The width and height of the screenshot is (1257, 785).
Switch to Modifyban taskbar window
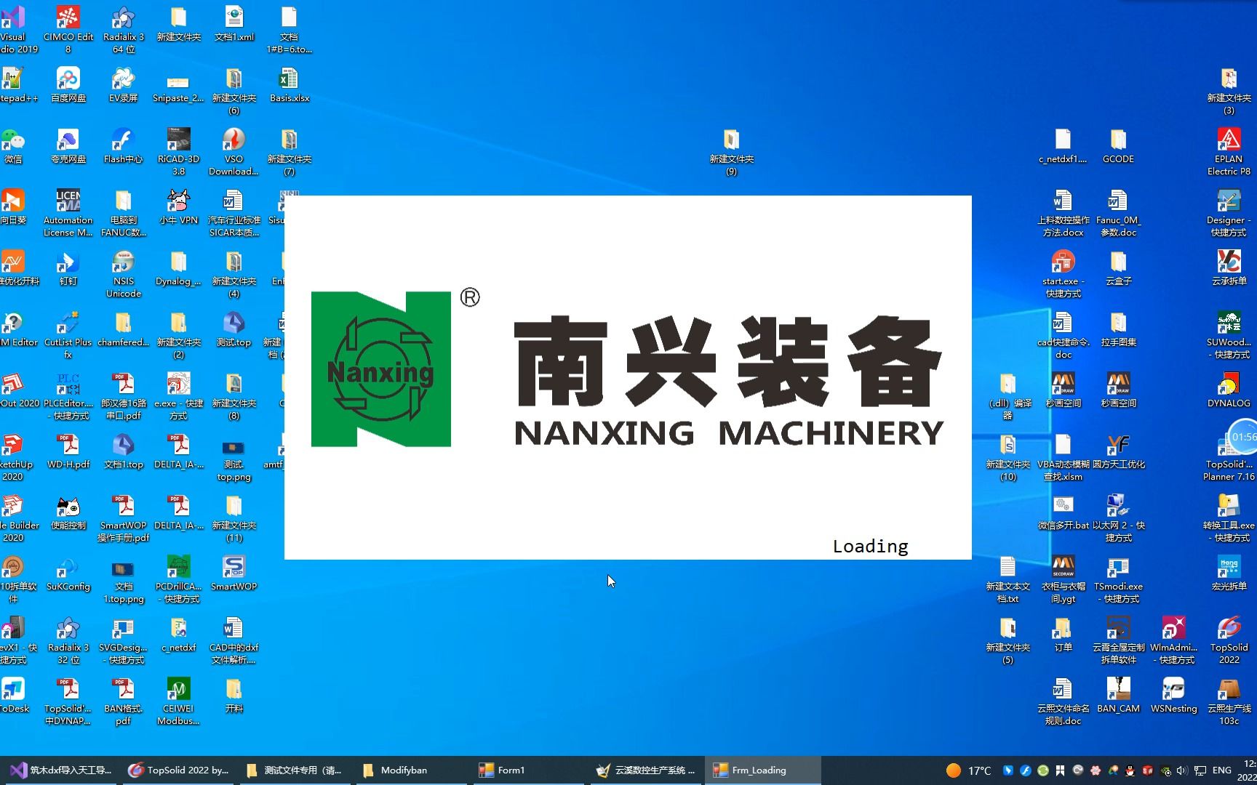pyautogui.click(x=412, y=770)
